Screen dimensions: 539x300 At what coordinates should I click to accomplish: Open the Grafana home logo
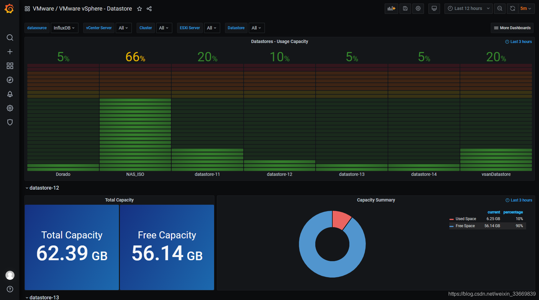click(x=9, y=9)
